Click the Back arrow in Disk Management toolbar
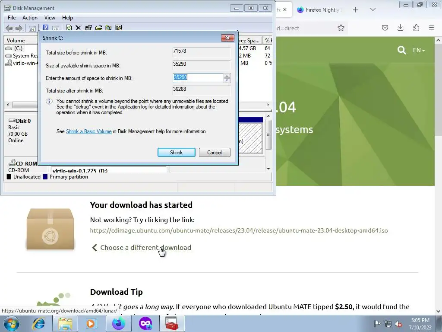Image resolution: width=442 pixels, height=332 pixels. click(x=9, y=28)
